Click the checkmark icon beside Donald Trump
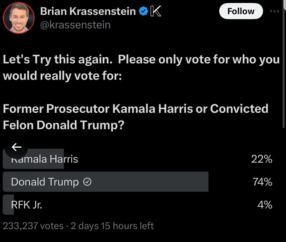This screenshot has height=242, width=286. [x=87, y=182]
